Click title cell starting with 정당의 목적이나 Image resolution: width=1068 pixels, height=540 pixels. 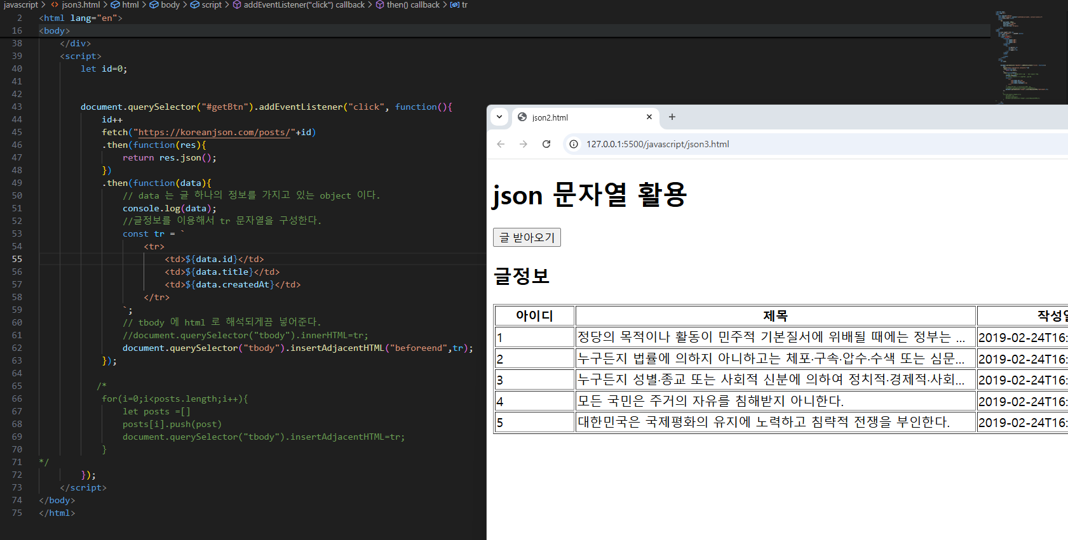click(x=776, y=337)
